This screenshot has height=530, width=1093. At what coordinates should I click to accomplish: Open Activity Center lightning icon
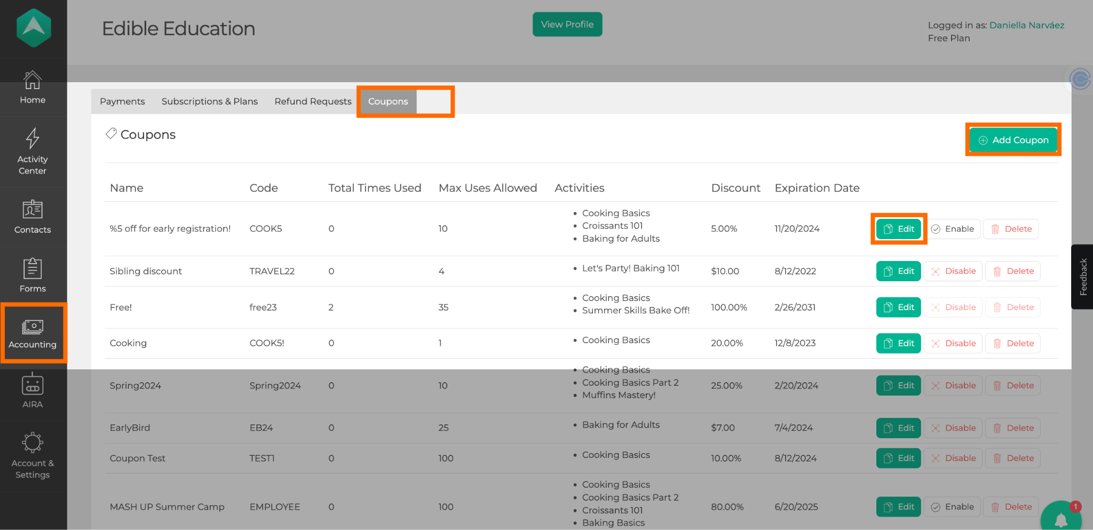click(33, 151)
